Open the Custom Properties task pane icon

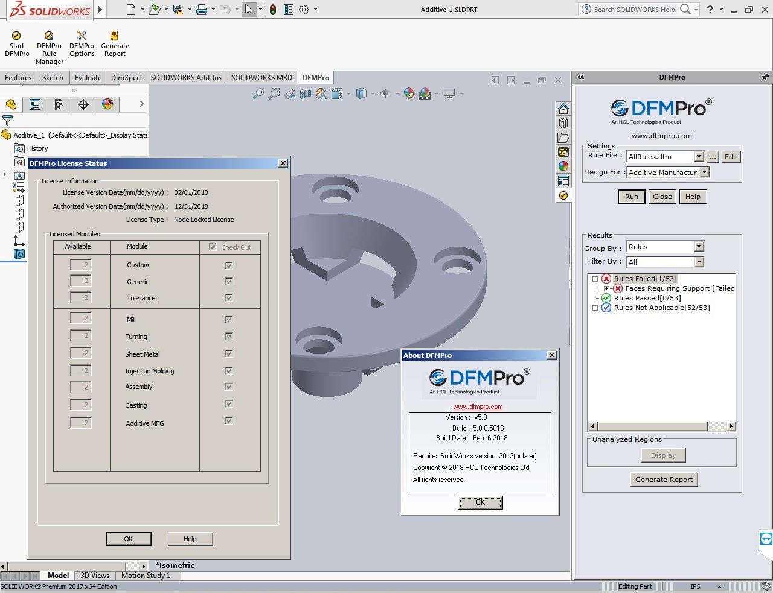click(563, 181)
